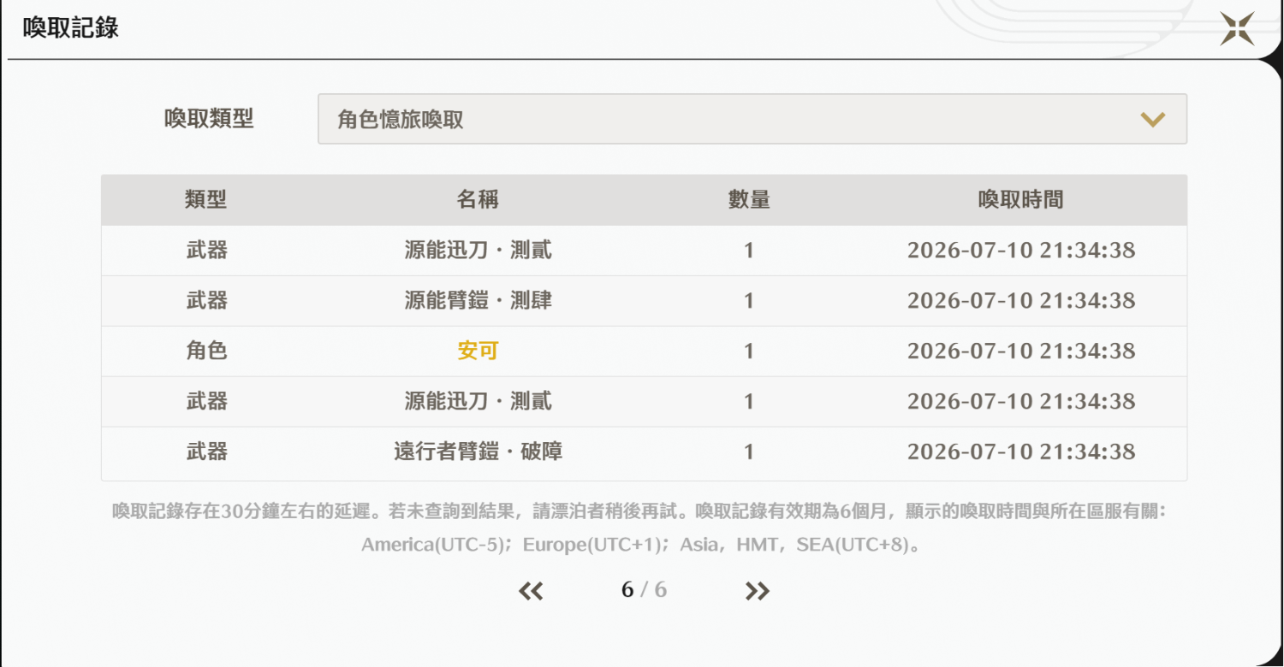Click the 喚取類型 label

[209, 119]
